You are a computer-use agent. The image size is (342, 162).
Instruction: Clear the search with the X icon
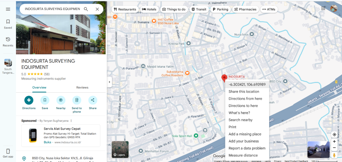click(x=97, y=9)
